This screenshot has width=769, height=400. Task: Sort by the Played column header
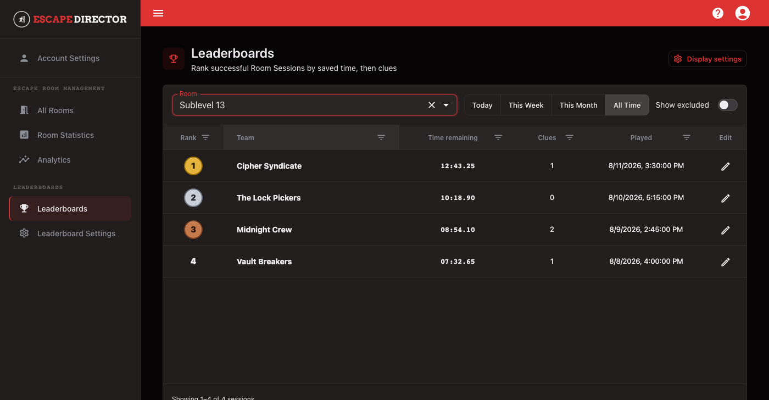pos(641,138)
